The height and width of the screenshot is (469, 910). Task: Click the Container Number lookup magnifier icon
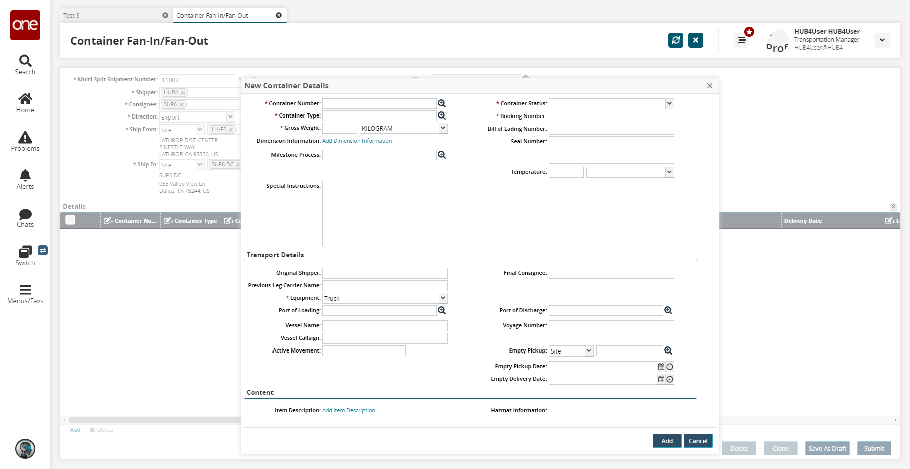[x=442, y=103]
